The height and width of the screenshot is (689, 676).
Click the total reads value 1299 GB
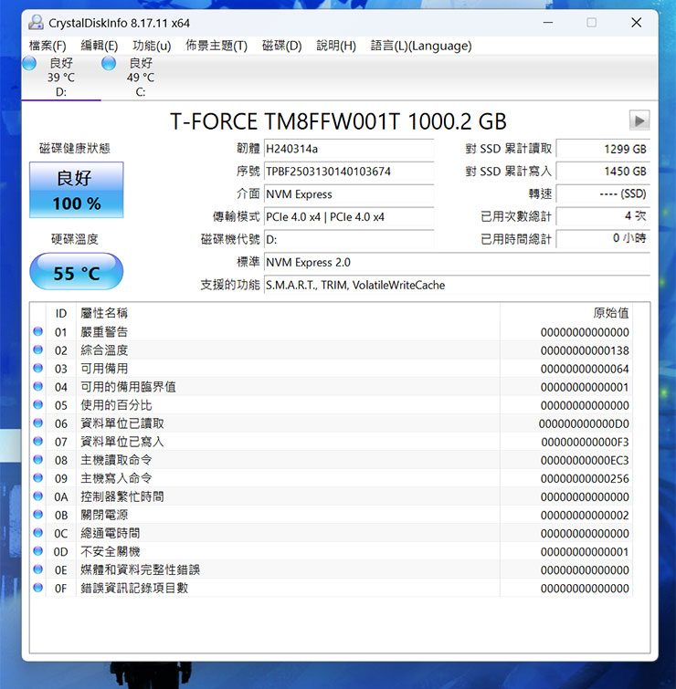[x=603, y=149]
